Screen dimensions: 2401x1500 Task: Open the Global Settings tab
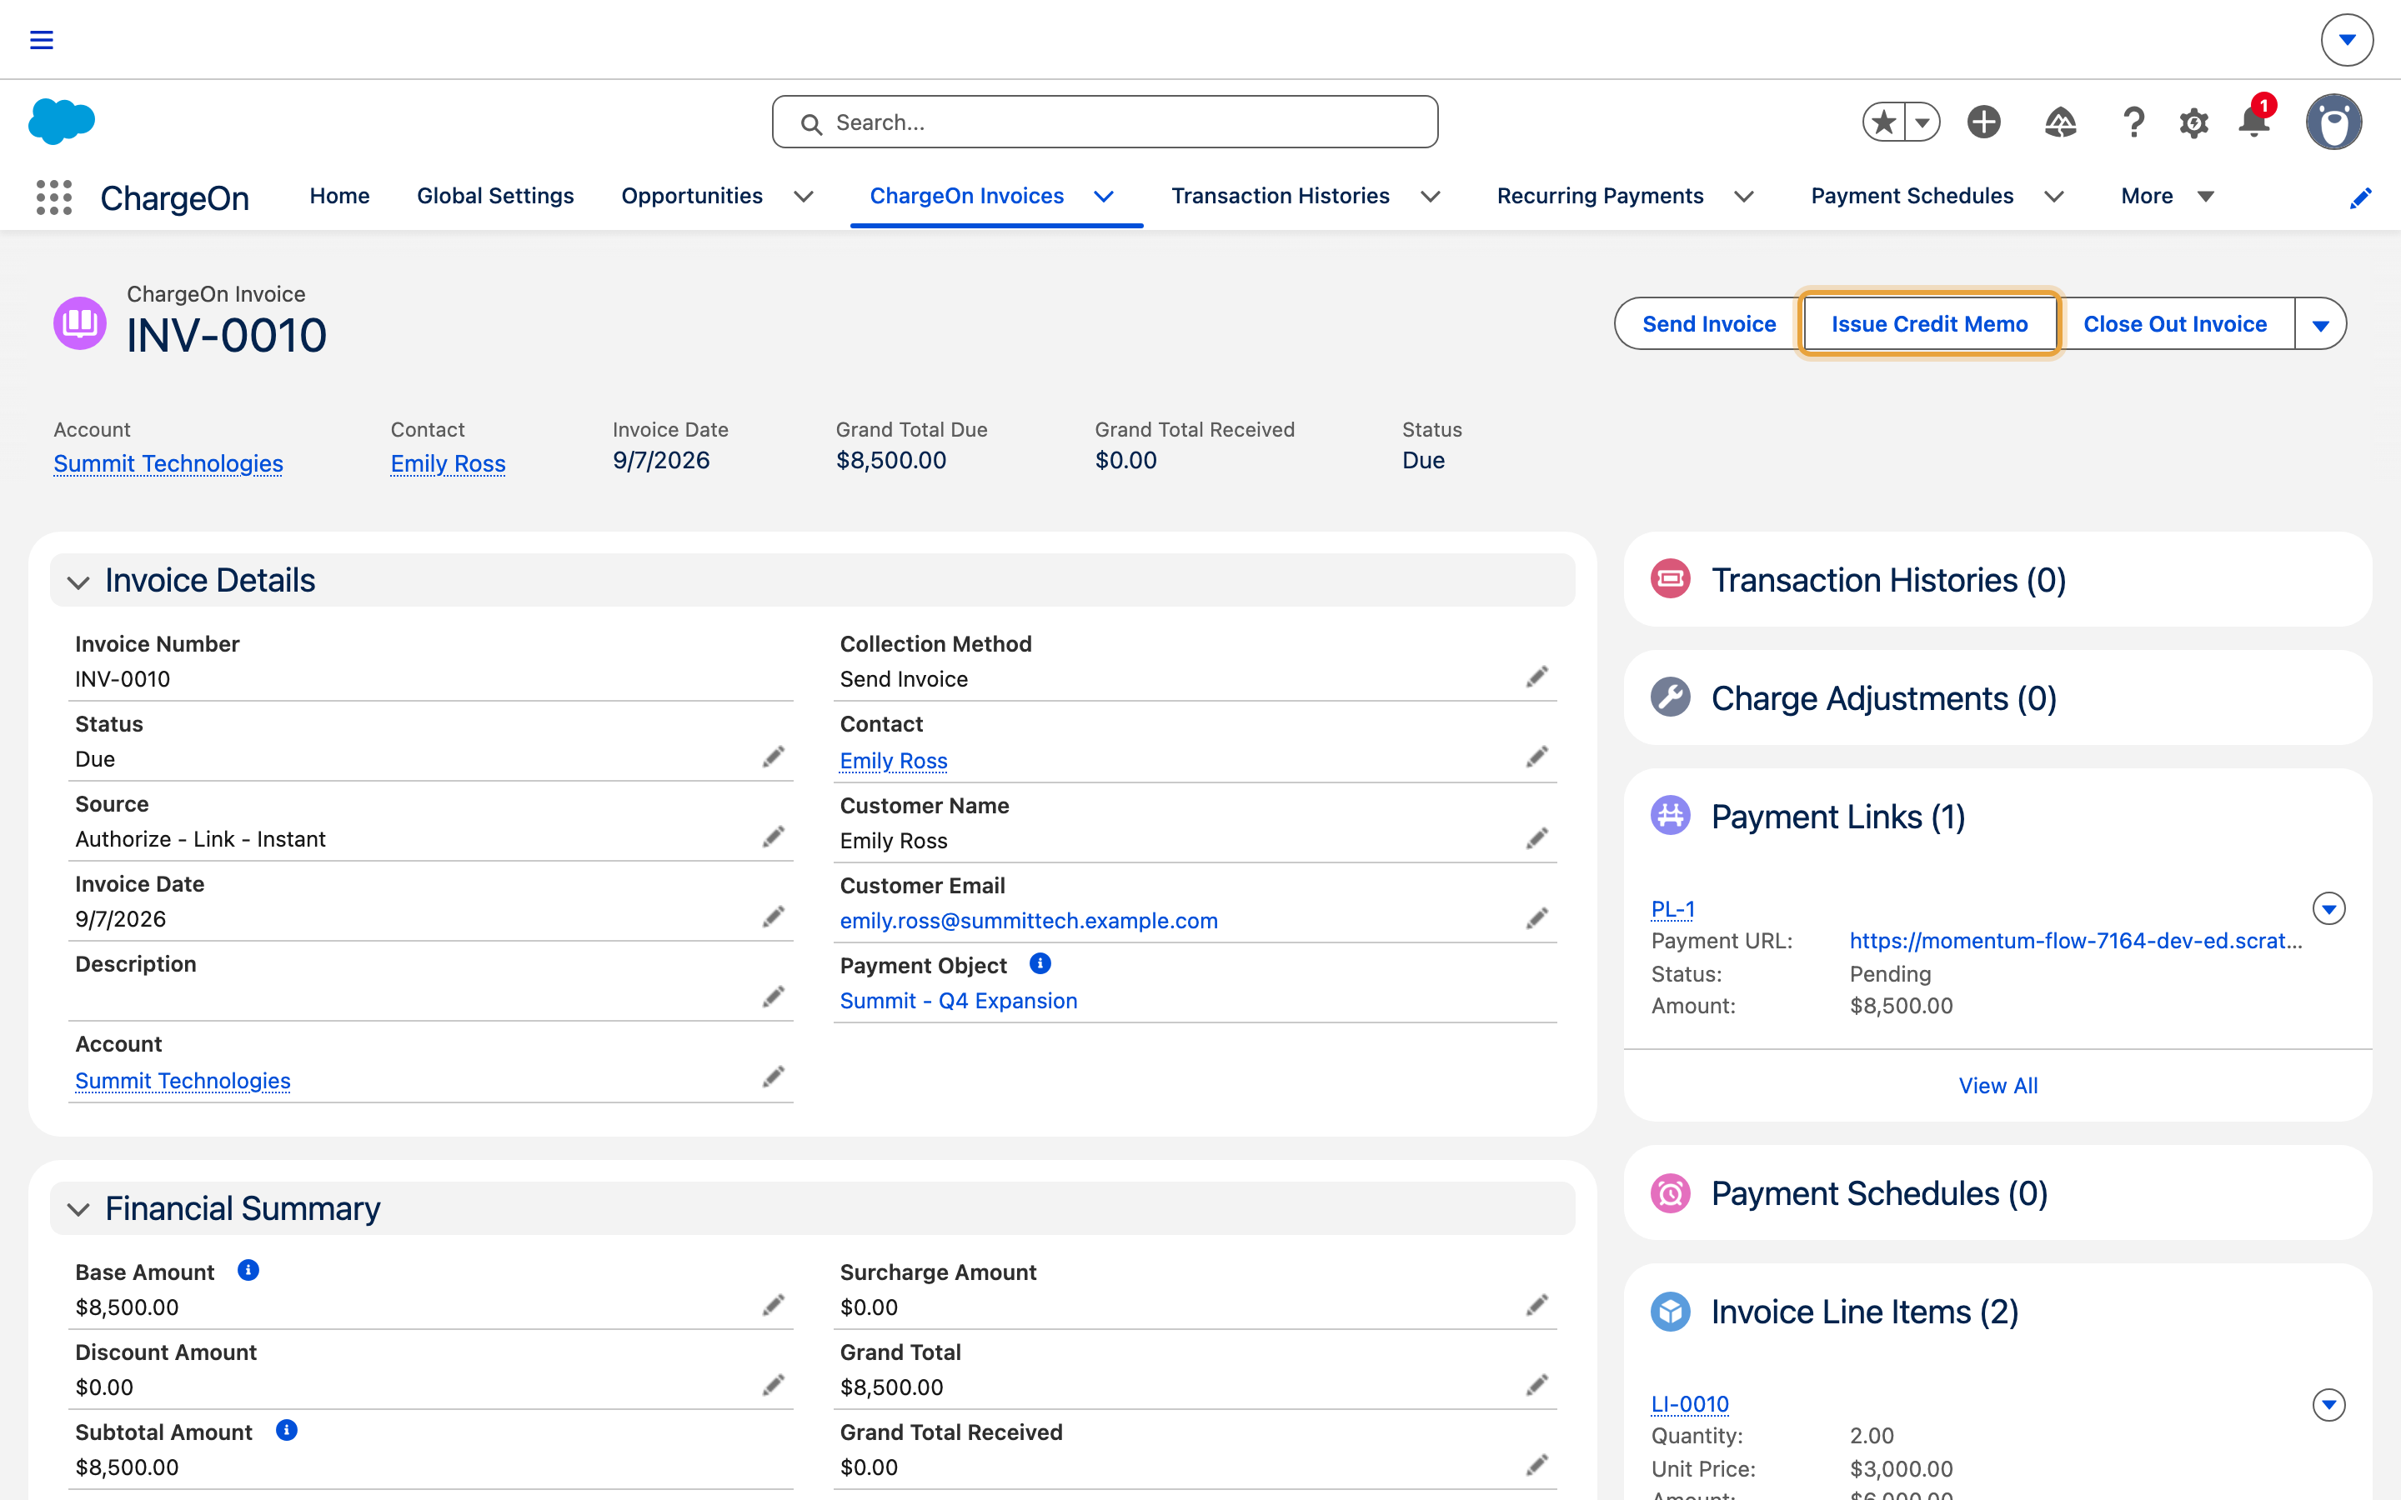click(x=495, y=197)
